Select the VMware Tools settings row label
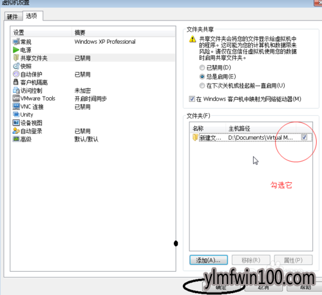 [38, 99]
